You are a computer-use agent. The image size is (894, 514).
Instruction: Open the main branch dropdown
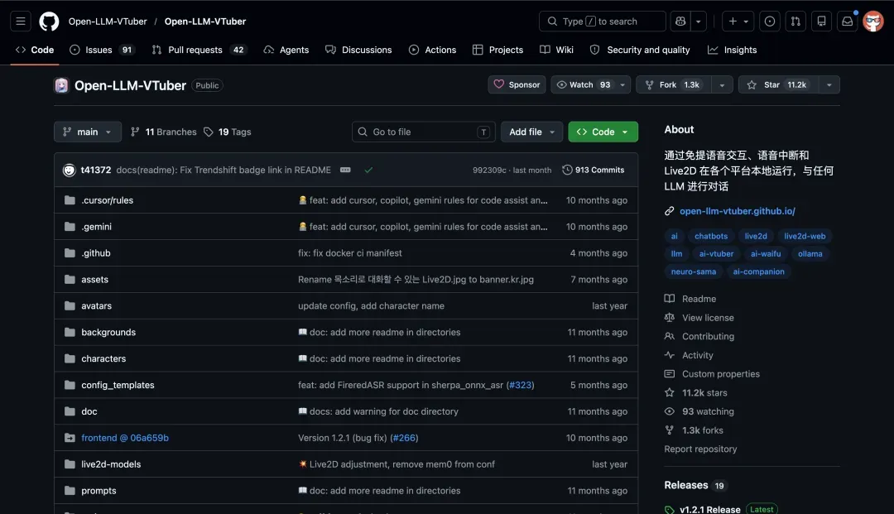click(x=88, y=132)
